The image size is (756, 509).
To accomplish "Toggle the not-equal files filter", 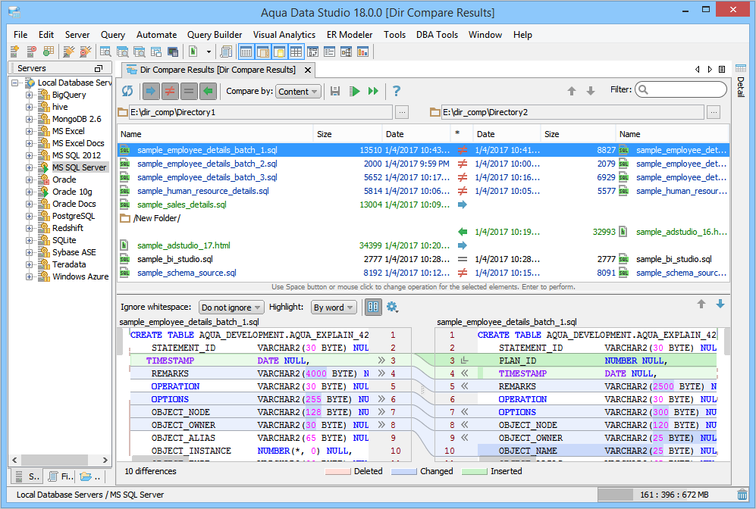I will point(171,91).
